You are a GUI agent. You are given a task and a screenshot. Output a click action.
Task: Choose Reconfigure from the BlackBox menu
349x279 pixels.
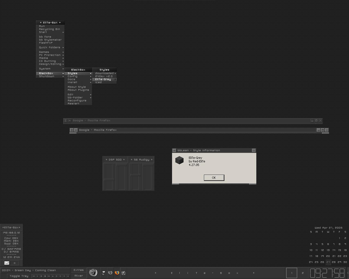(x=77, y=101)
